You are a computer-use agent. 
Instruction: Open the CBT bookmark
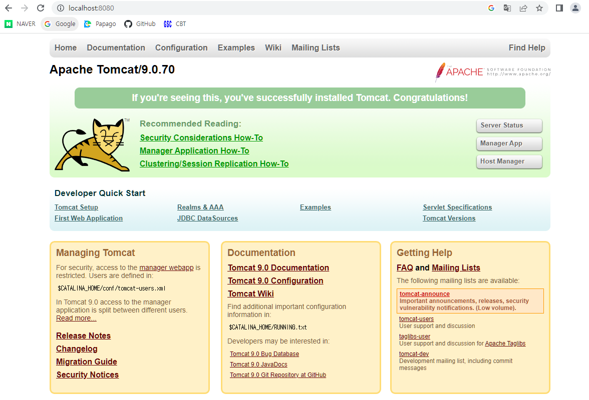pyautogui.click(x=175, y=24)
